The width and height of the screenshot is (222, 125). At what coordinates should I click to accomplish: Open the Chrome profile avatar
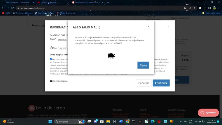[214, 8]
